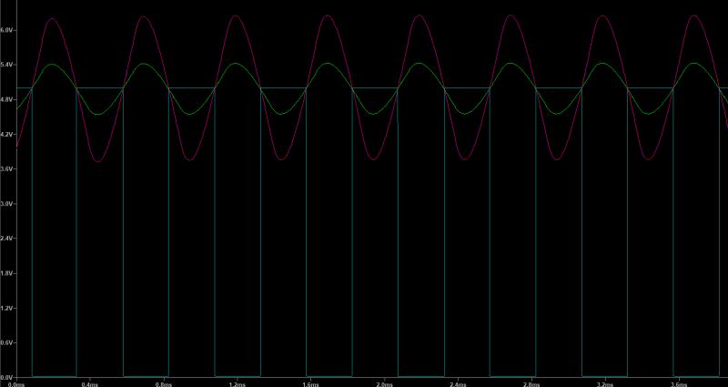728x387 pixels.
Task: Select the 0.0V voltage axis label
Action: tap(7, 378)
